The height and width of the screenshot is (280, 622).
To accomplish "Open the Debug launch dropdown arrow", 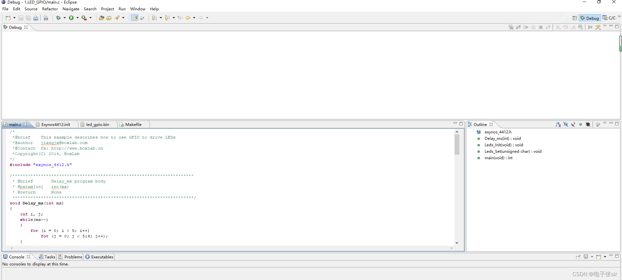I will pos(64,18).
